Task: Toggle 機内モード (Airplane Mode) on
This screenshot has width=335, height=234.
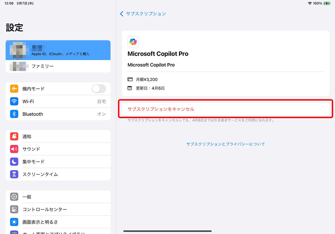Action: [98, 89]
